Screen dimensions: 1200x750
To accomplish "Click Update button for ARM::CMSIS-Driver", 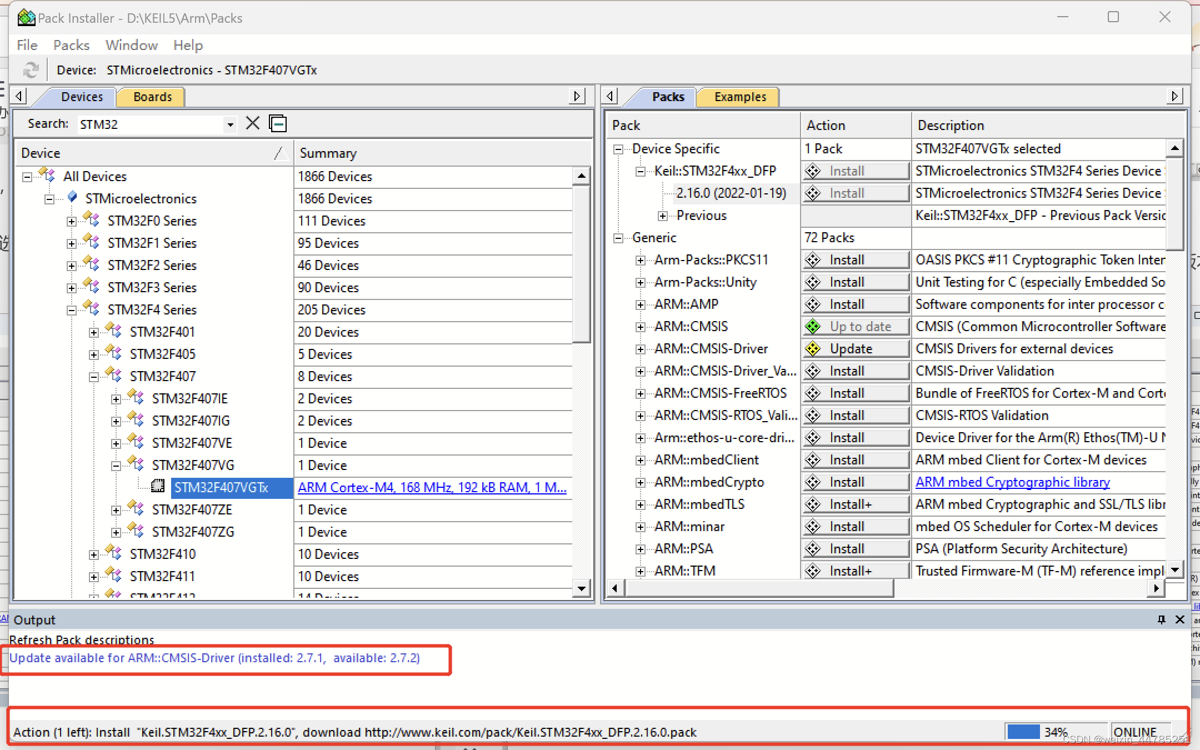I will click(x=856, y=349).
